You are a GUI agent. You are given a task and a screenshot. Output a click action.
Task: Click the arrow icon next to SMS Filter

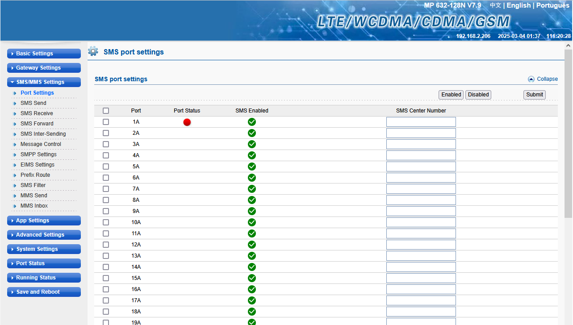[x=15, y=186]
